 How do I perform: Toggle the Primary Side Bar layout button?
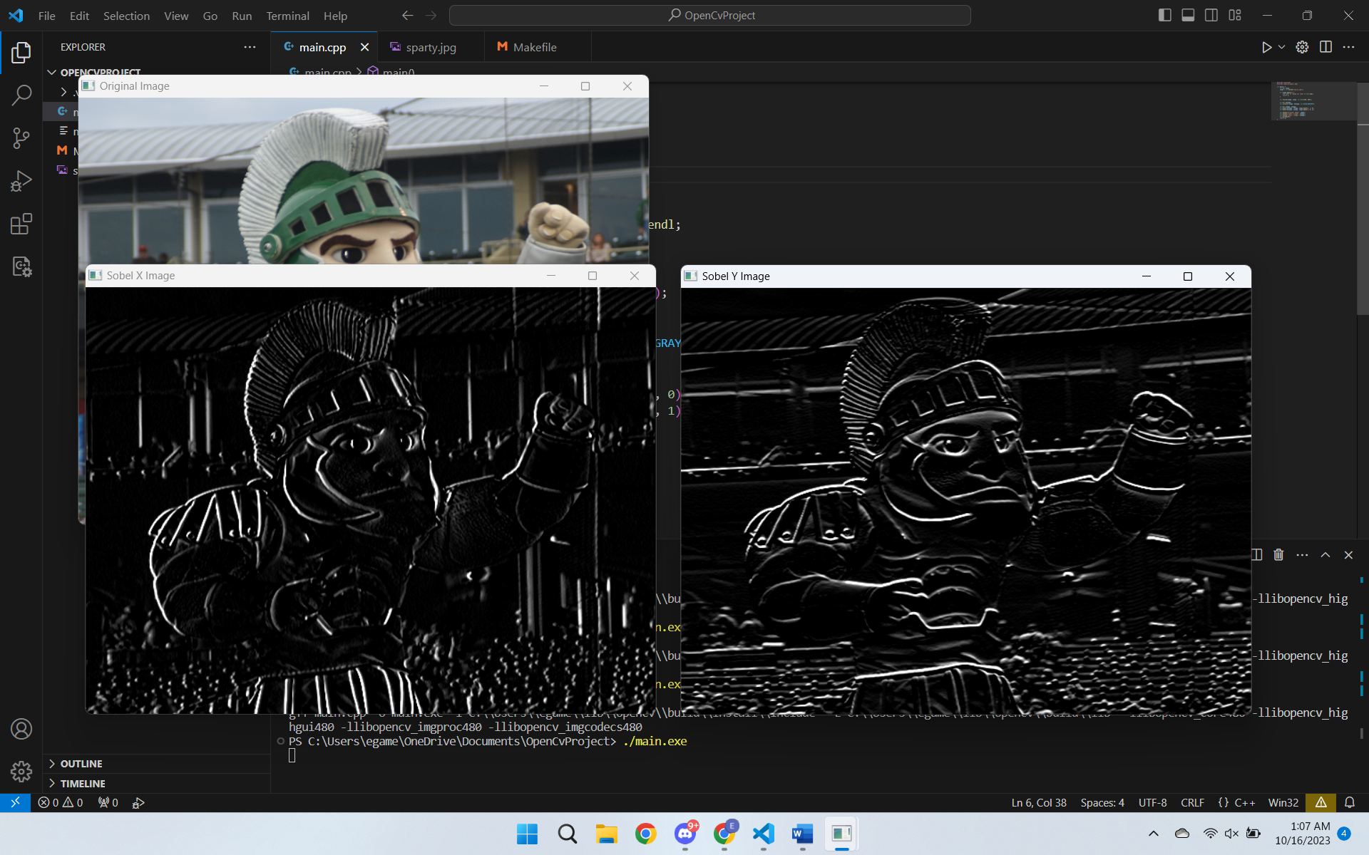[x=1164, y=15]
